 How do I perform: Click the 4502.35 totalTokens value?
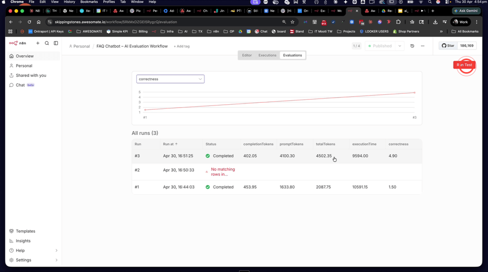[x=324, y=156]
